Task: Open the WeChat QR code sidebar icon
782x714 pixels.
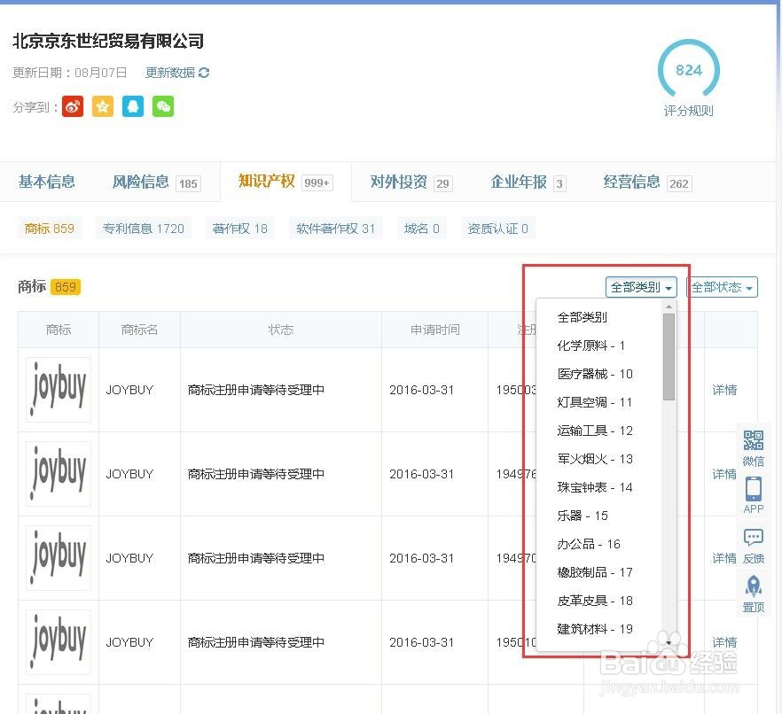Action: [x=753, y=448]
